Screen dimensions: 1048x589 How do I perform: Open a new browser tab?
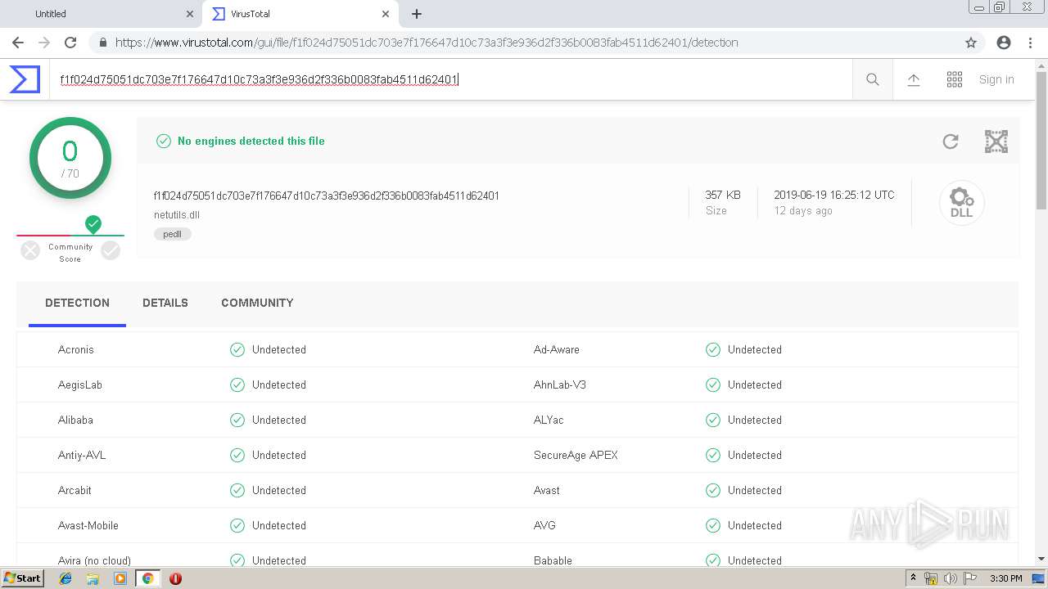[417, 14]
